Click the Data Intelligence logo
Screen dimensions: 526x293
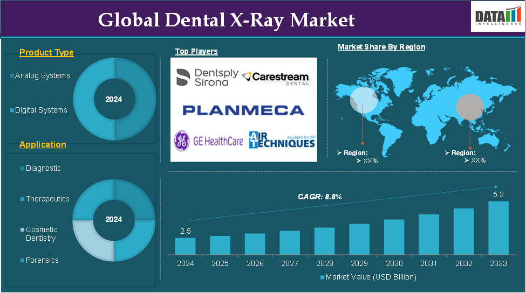click(x=498, y=16)
